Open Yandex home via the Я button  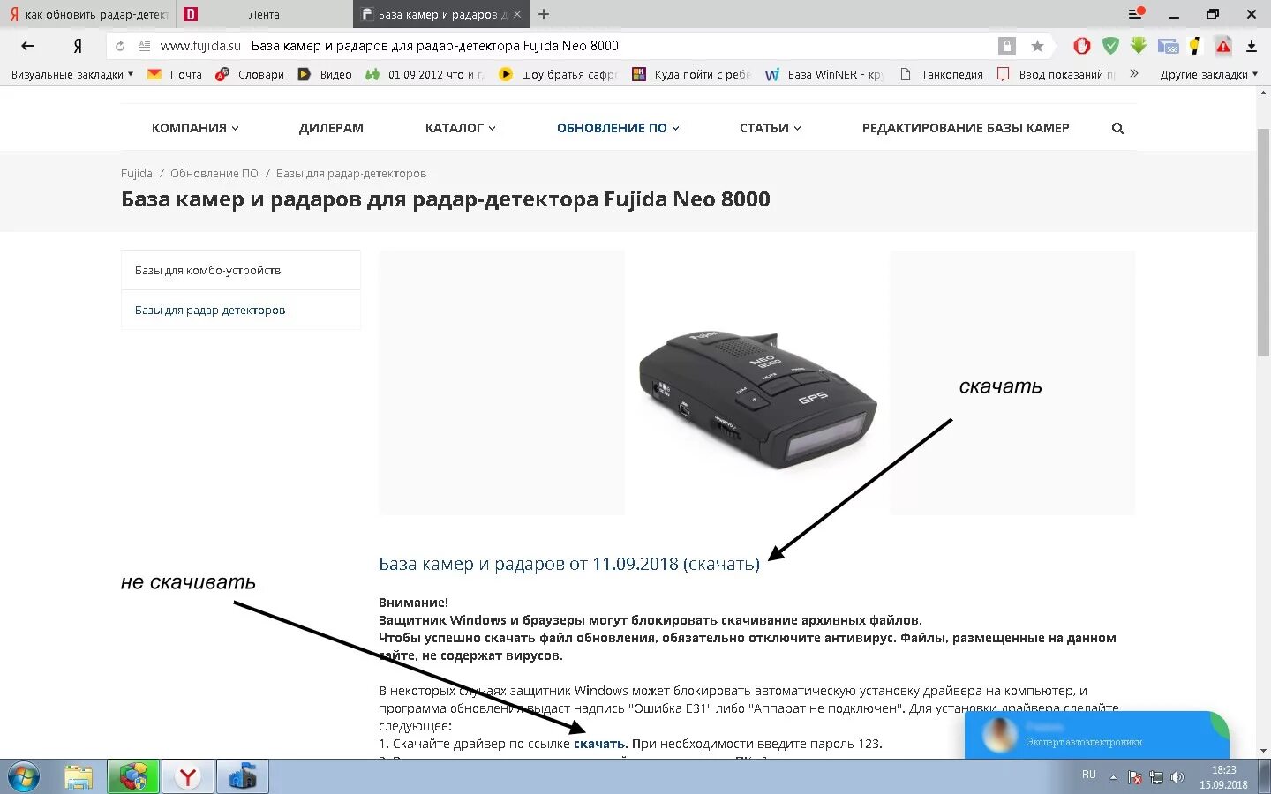78,46
